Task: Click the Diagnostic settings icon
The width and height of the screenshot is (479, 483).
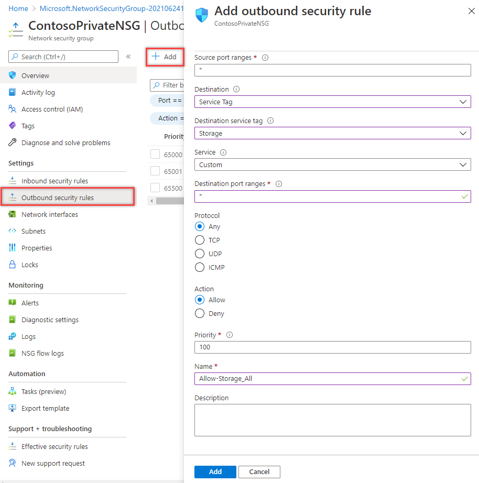Action: pos(13,320)
